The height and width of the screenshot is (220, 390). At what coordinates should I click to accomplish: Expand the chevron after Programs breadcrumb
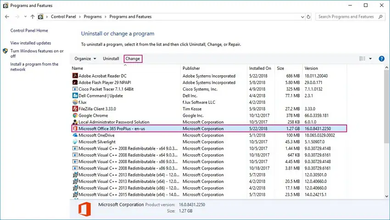(x=106, y=17)
